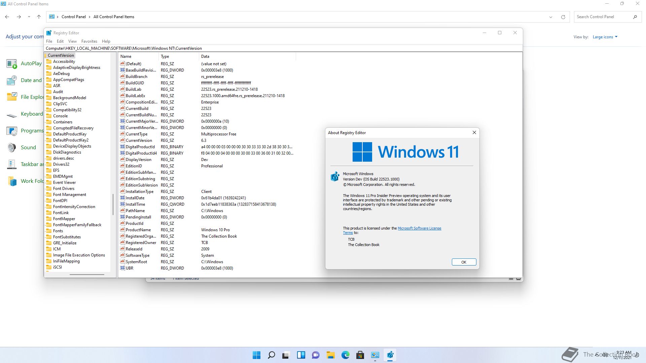This screenshot has height=363, width=646.
Task: Open the Large icons View by dropdown
Action: pos(605,37)
